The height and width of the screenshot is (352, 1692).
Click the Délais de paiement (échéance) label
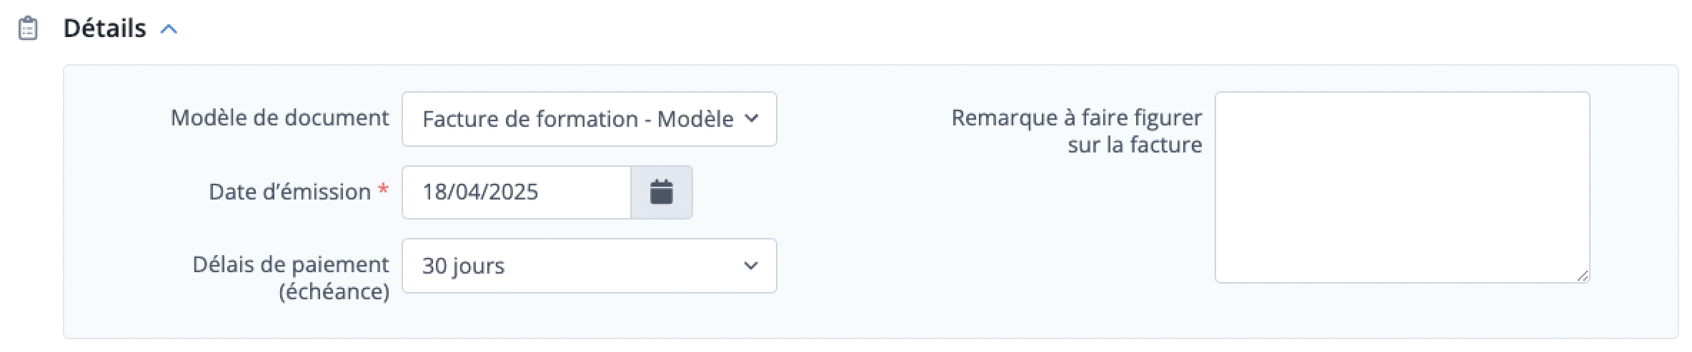click(291, 277)
